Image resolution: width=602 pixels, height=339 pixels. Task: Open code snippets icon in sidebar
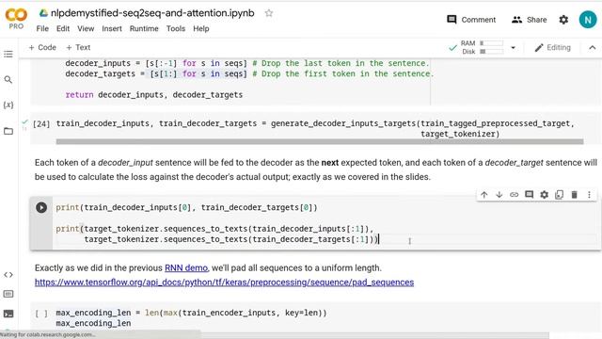click(8, 275)
